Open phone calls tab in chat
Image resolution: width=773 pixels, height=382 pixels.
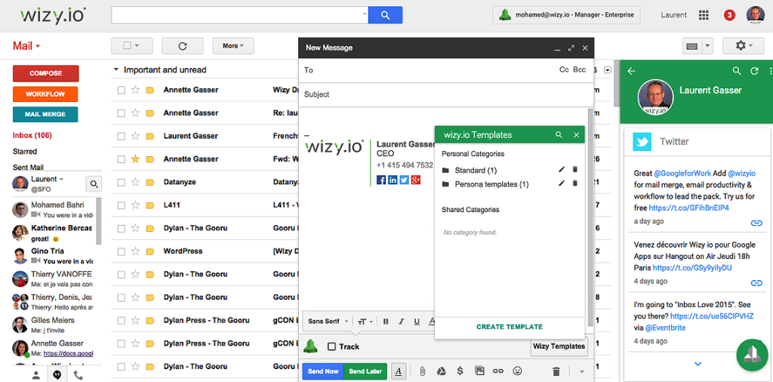(x=78, y=374)
